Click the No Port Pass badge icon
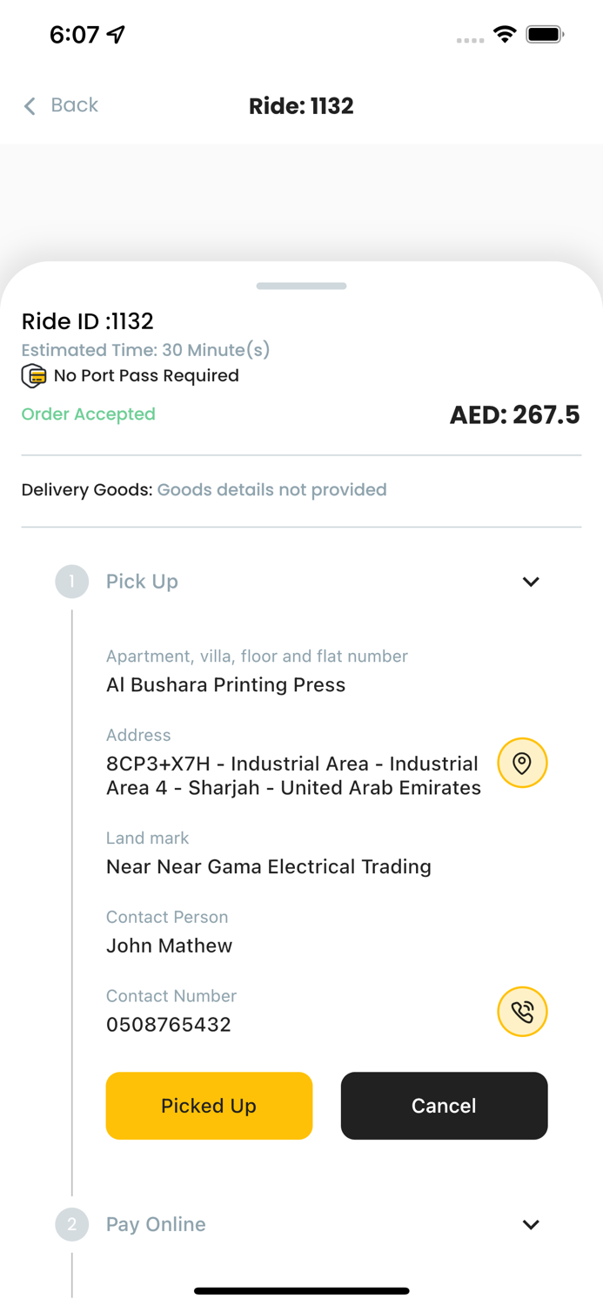Screen dimensions: 603x1306 (x=32, y=376)
